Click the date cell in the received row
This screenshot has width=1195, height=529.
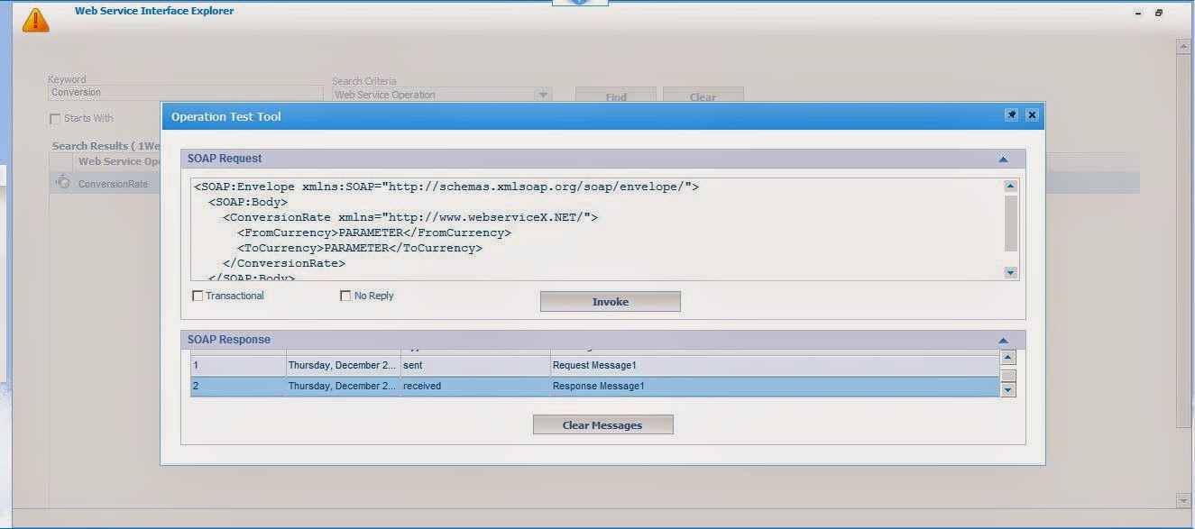pyautogui.click(x=343, y=387)
